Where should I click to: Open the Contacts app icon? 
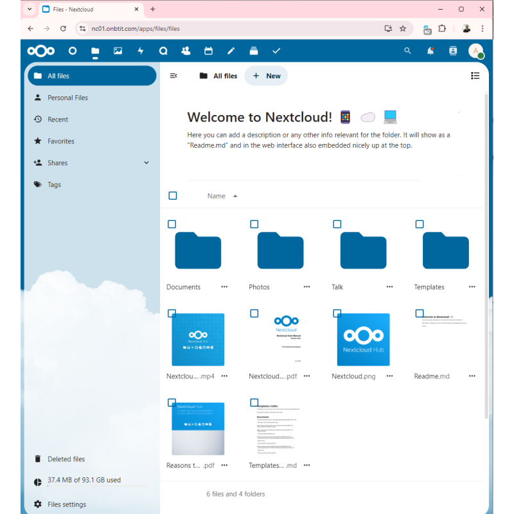pos(186,51)
